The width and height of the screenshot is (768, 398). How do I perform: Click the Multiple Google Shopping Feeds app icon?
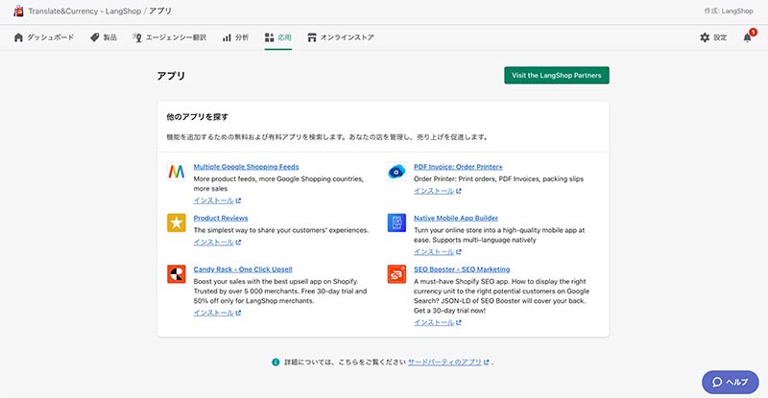point(176,172)
